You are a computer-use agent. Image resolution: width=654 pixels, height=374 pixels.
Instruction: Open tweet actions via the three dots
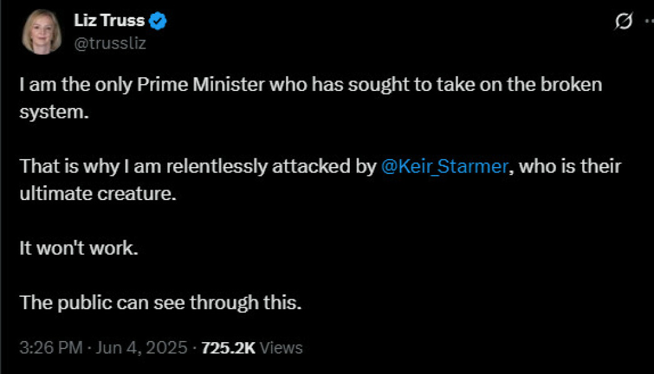coord(648,21)
